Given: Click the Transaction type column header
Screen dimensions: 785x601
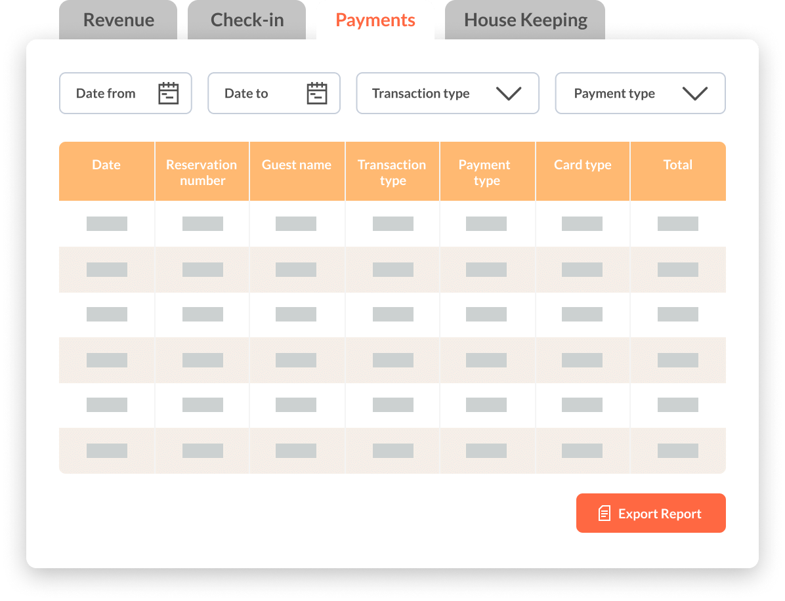Looking at the screenshot, I should pos(392,171).
